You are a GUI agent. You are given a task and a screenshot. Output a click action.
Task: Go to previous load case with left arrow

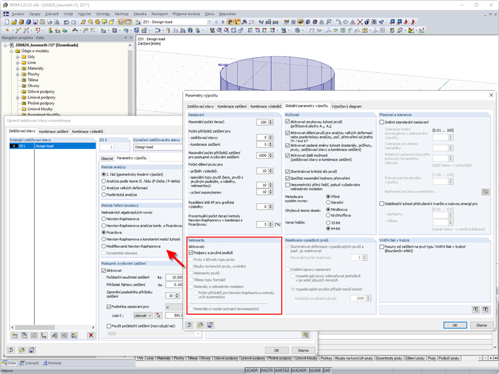[x=217, y=22]
